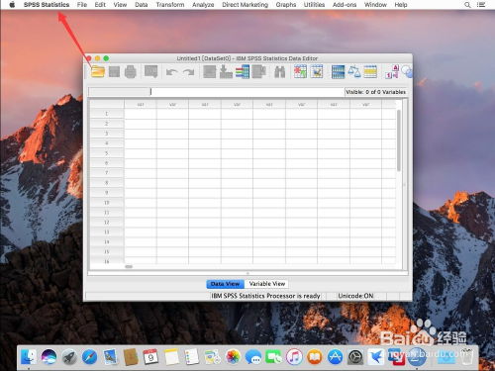Open the Transform menu
The image size is (495, 371).
(x=170, y=5)
